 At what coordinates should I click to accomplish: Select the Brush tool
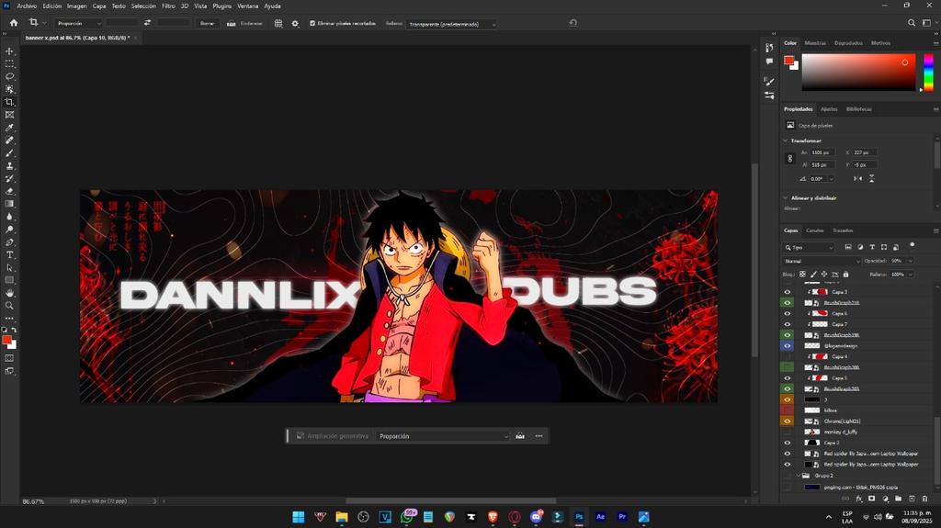tap(9, 153)
